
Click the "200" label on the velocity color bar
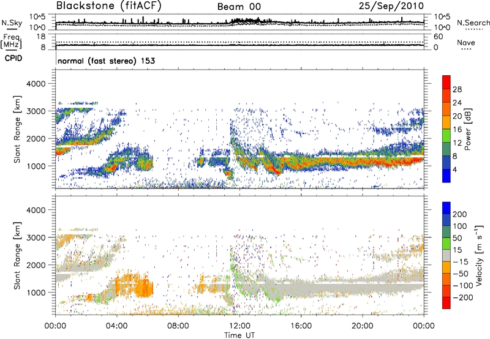point(460,214)
